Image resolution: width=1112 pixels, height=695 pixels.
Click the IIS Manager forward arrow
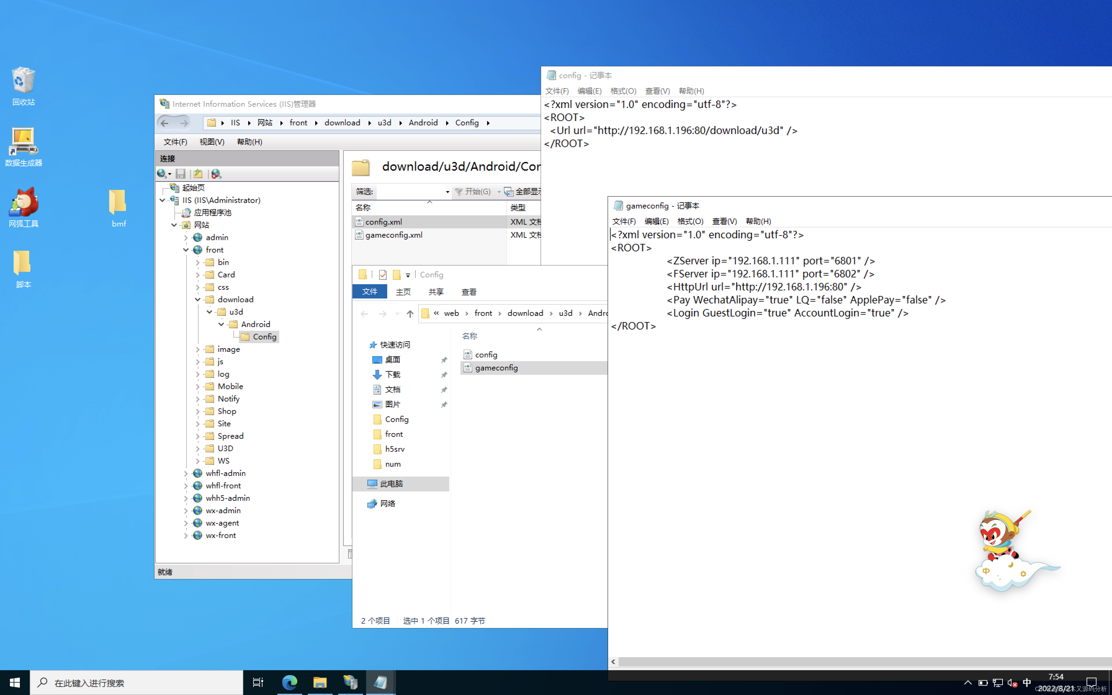tap(184, 123)
